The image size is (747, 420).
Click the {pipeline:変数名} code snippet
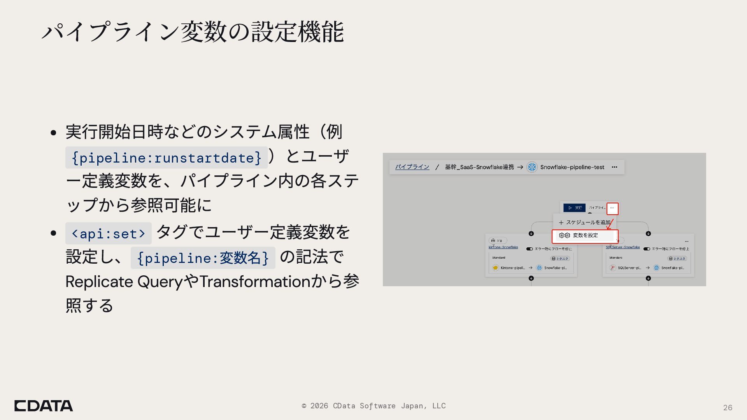(203, 258)
